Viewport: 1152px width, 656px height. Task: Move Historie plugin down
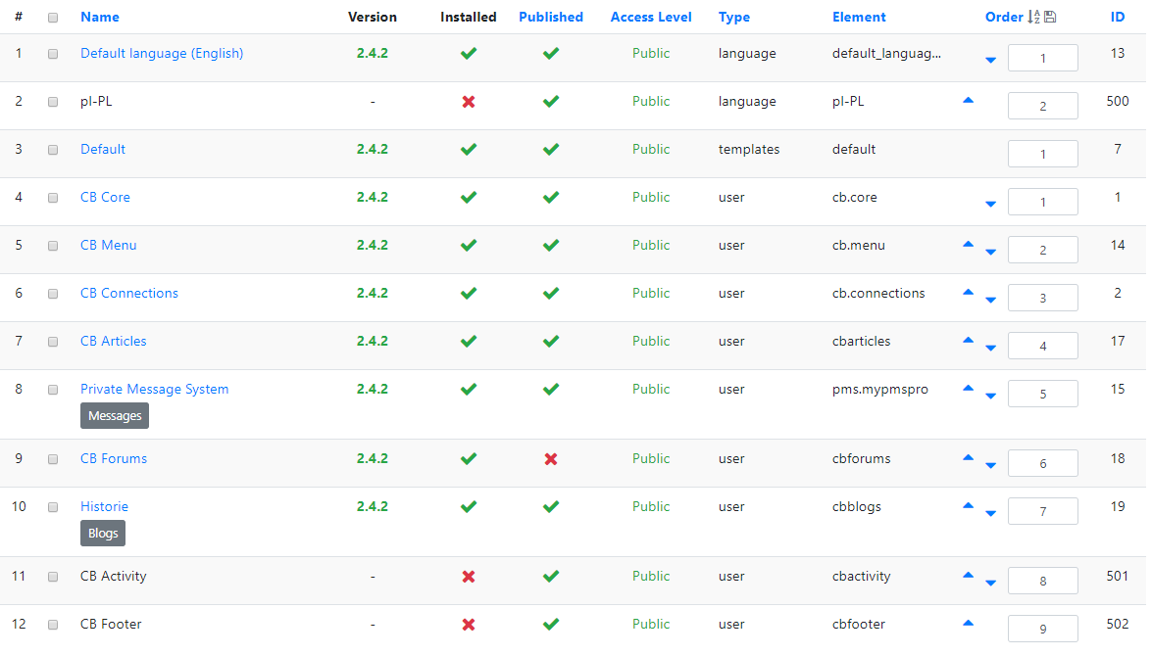tap(990, 514)
